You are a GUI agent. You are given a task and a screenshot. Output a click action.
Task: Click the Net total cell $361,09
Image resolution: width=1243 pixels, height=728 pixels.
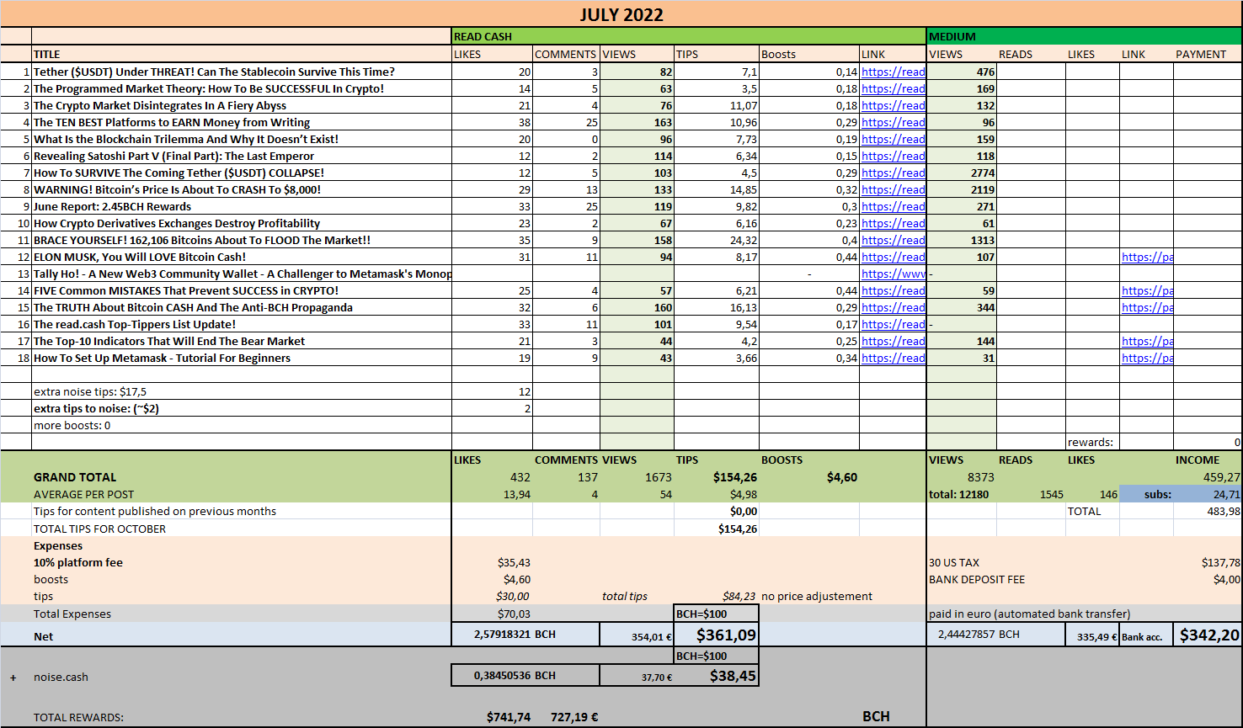click(717, 635)
